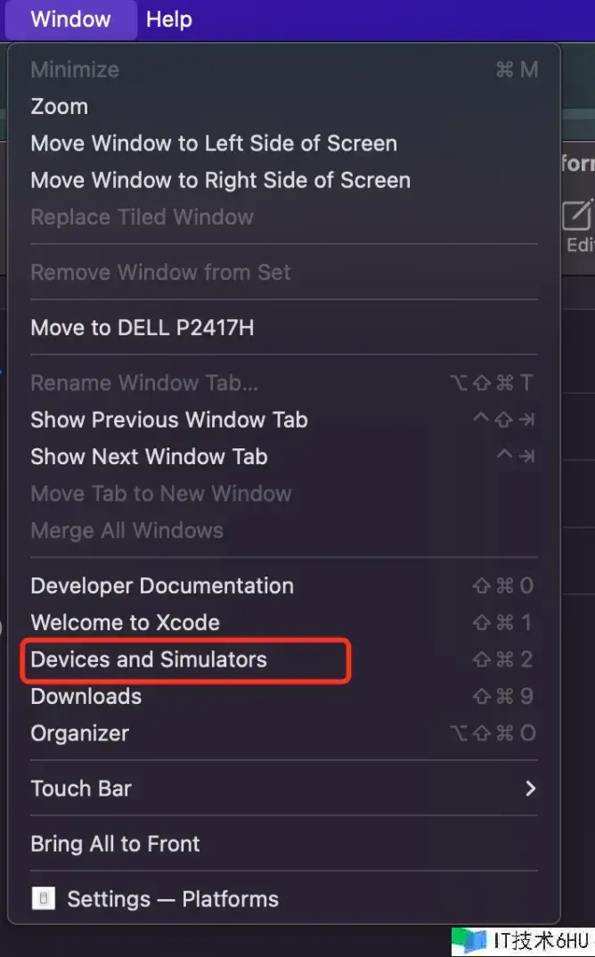Select Move to DELL P2417H
This screenshot has width=595, height=957.
[x=284, y=328]
